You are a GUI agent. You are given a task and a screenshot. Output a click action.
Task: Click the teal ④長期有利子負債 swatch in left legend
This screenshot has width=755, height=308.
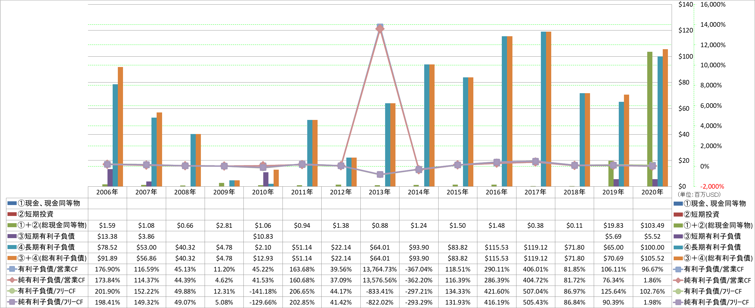click(12, 247)
